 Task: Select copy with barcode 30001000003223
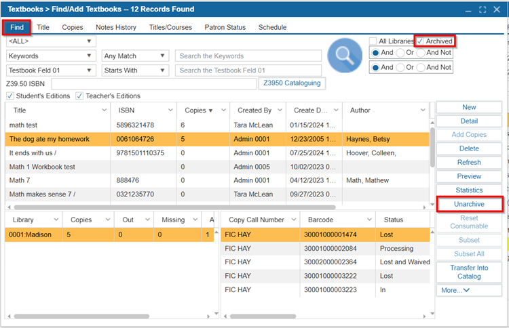tap(325, 290)
